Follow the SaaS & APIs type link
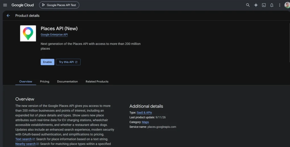 point(144,113)
